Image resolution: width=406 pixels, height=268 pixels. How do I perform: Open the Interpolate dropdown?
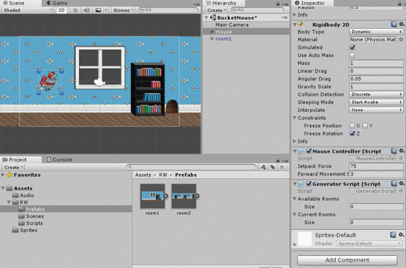point(376,110)
